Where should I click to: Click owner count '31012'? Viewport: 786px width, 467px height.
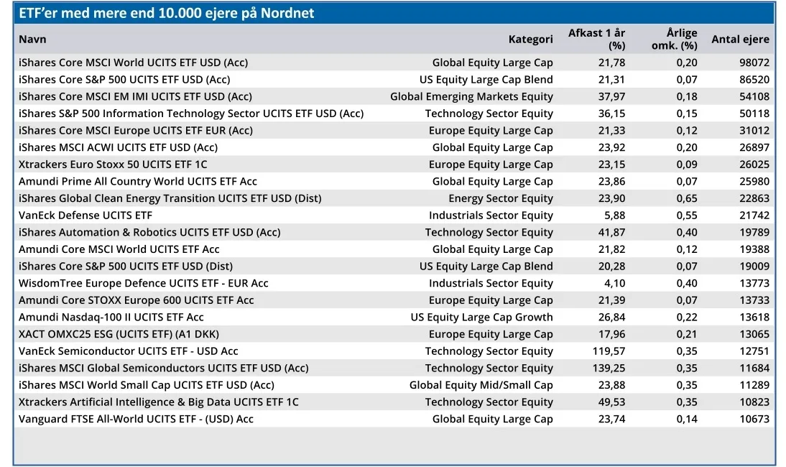(x=754, y=131)
